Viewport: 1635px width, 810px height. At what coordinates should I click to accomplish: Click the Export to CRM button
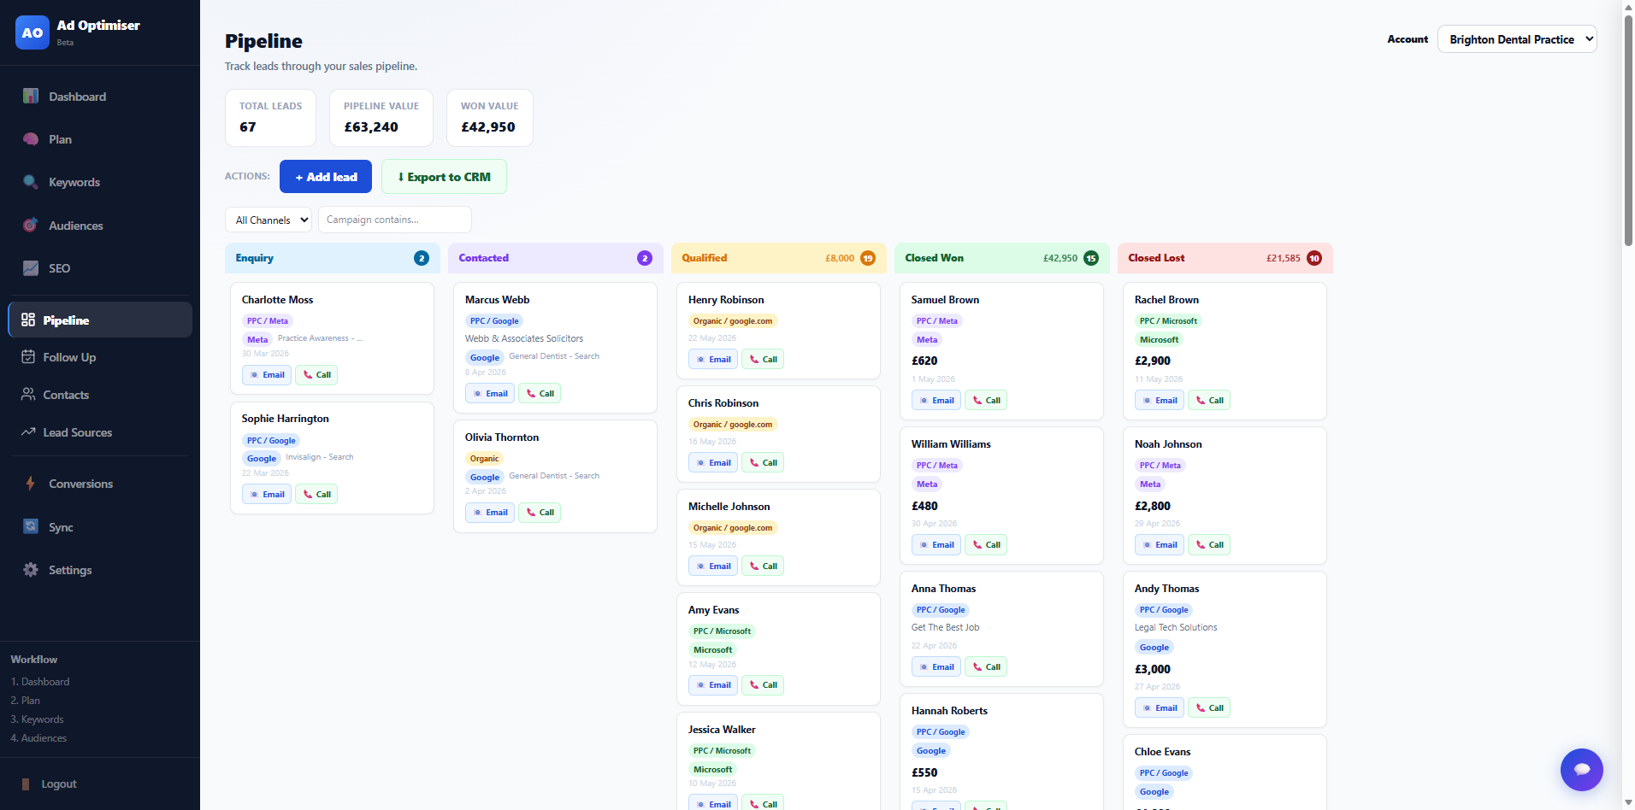(444, 177)
